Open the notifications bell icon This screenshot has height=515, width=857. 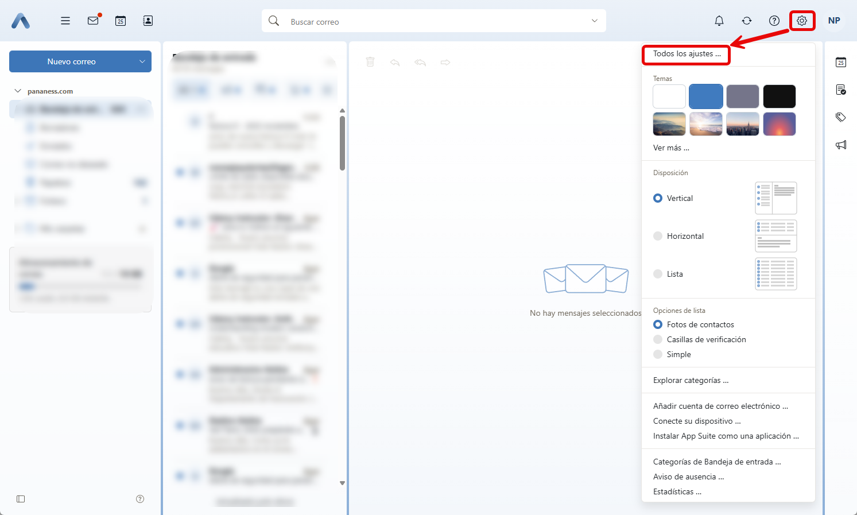[x=719, y=21]
